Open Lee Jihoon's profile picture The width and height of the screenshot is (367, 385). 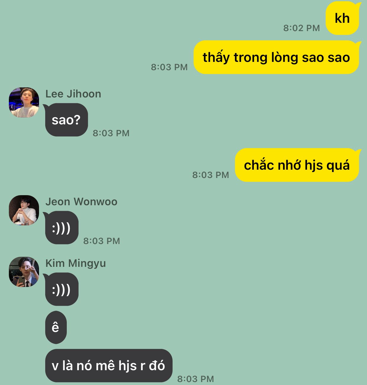24,102
